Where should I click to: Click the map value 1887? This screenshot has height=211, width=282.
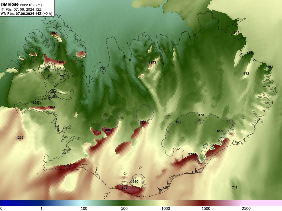108,130
